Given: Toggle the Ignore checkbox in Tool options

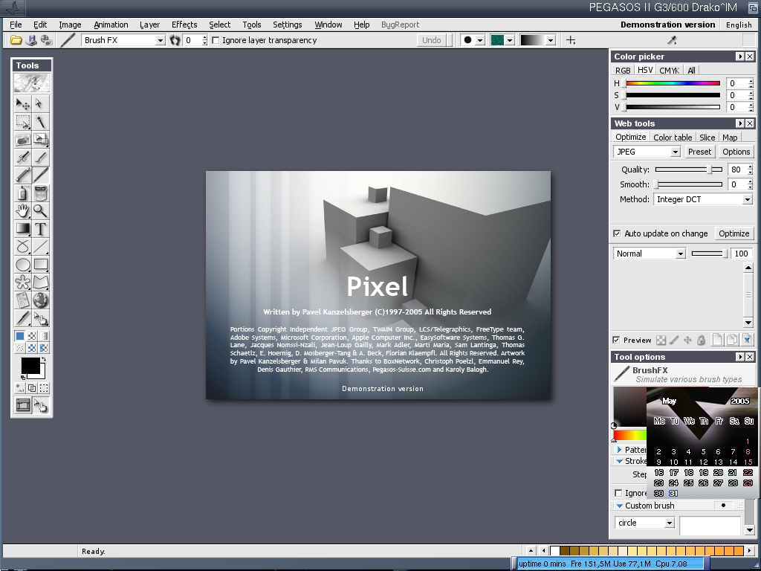Looking at the screenshot, I should tap(618, 494).
